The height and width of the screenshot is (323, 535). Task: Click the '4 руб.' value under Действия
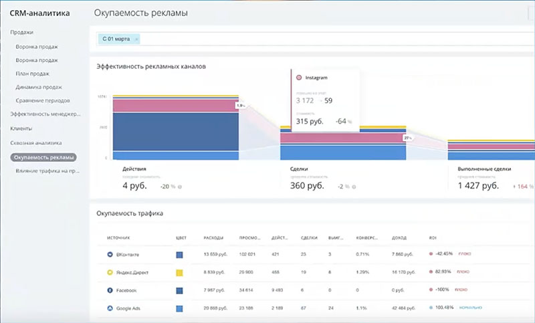pos(135,186)
